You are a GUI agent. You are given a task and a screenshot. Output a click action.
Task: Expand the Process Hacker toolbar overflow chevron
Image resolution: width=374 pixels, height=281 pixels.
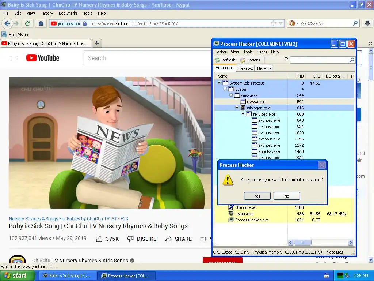pos(286,59)
